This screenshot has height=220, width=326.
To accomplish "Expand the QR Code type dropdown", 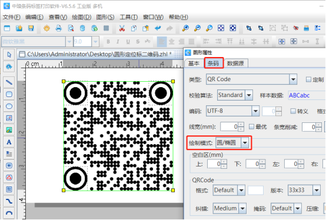I will tap(293, 79).
